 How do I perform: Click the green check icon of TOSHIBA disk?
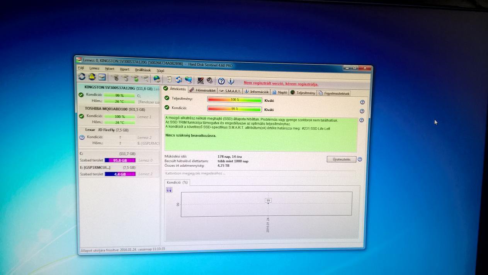[x=81, y=116]
